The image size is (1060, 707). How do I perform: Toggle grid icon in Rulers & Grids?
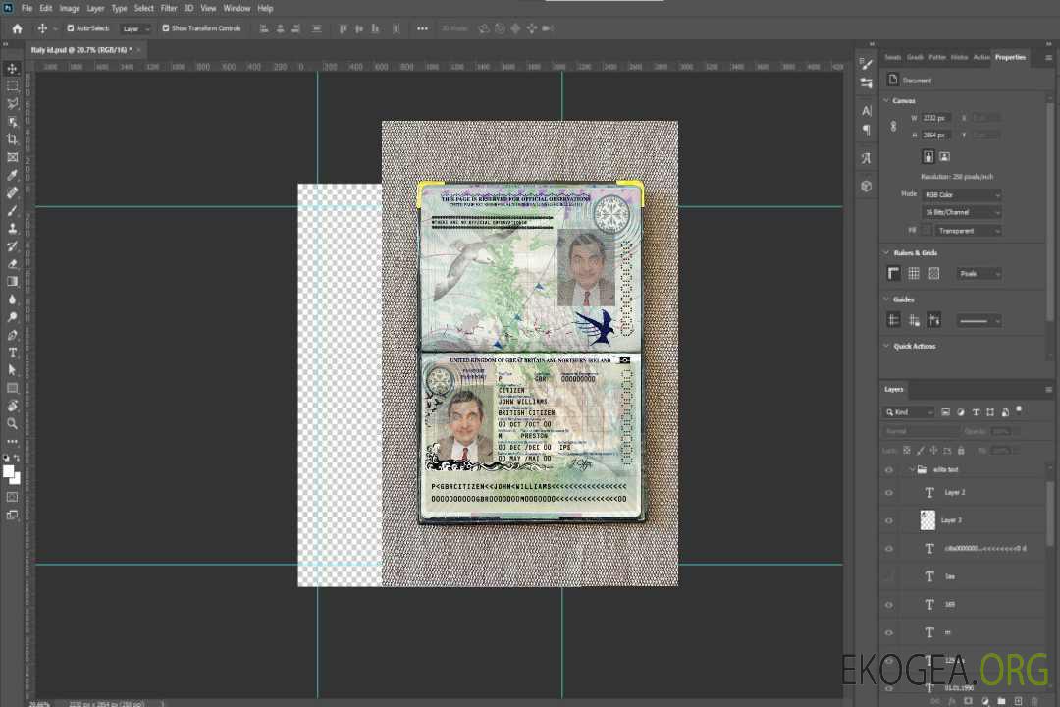[x=914, y=273]
